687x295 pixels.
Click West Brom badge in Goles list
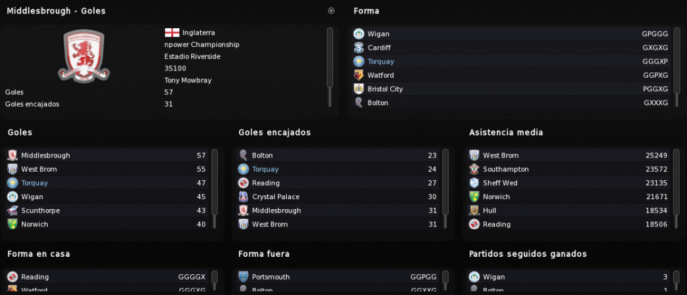click(x=12, y=169)
